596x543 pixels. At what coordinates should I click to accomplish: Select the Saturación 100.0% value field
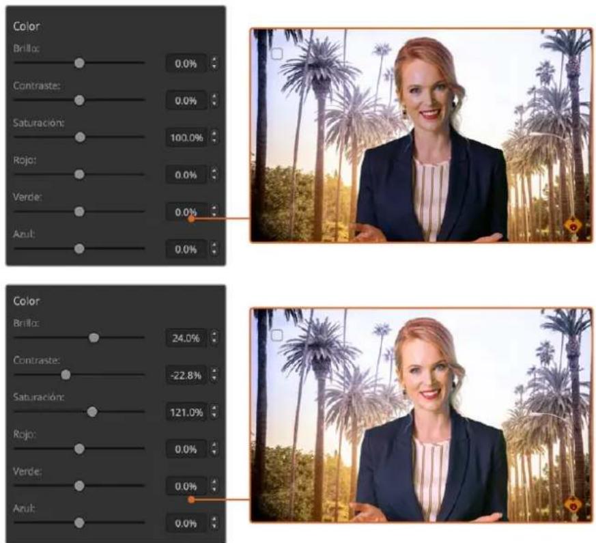point(186,138)
